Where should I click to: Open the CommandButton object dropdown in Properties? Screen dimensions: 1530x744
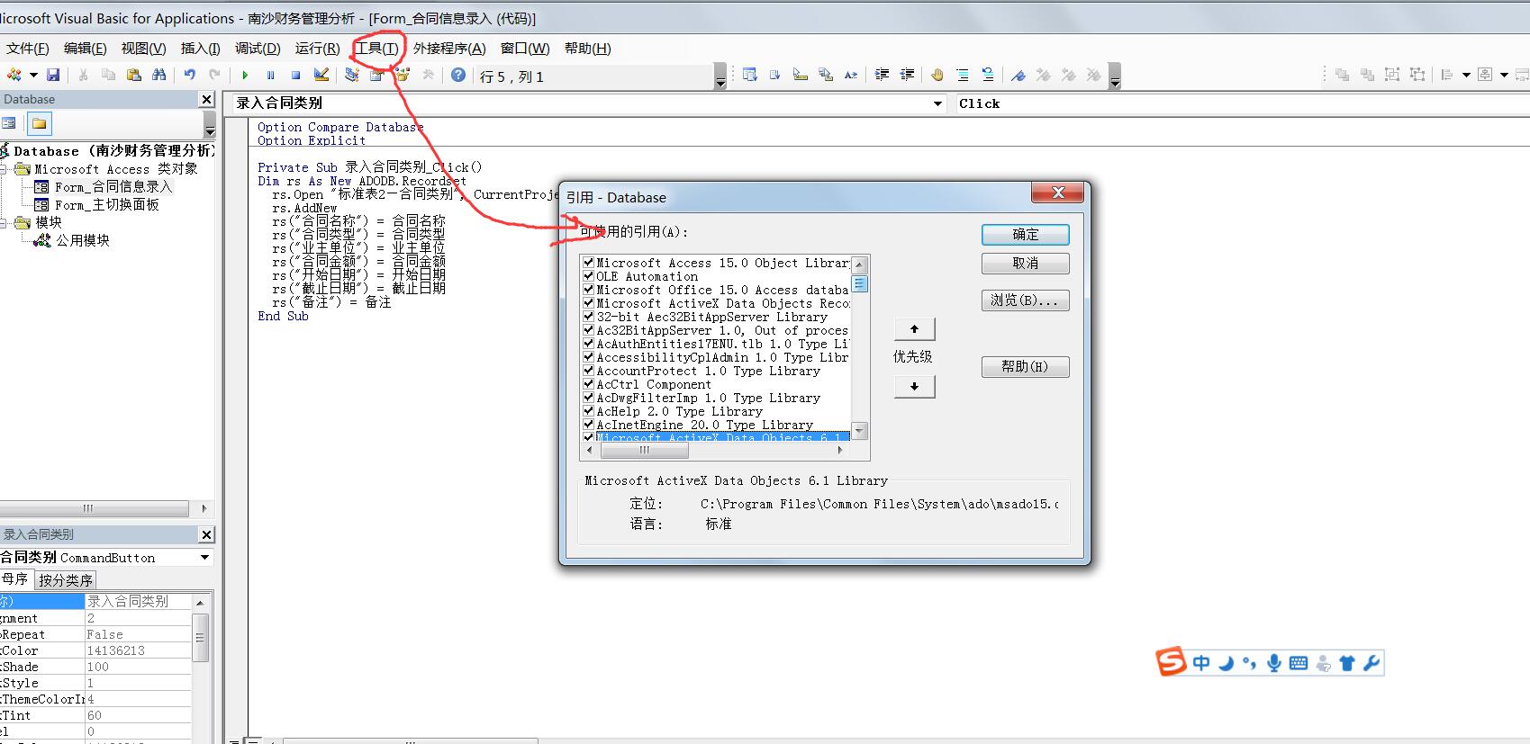point(204,558)
